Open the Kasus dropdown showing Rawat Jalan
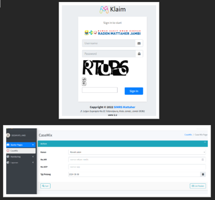This screenshot has height=200, width=215. pos(137,152)
